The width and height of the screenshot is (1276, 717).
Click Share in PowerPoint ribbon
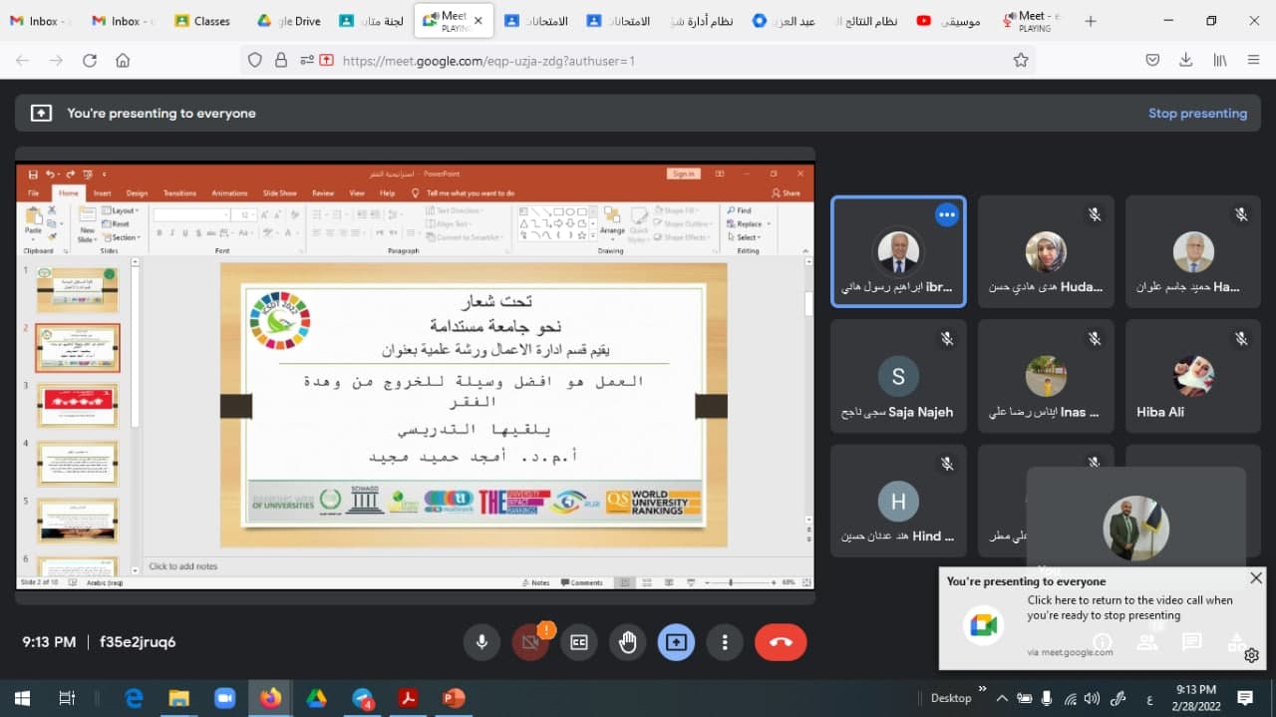click(788, 193)
